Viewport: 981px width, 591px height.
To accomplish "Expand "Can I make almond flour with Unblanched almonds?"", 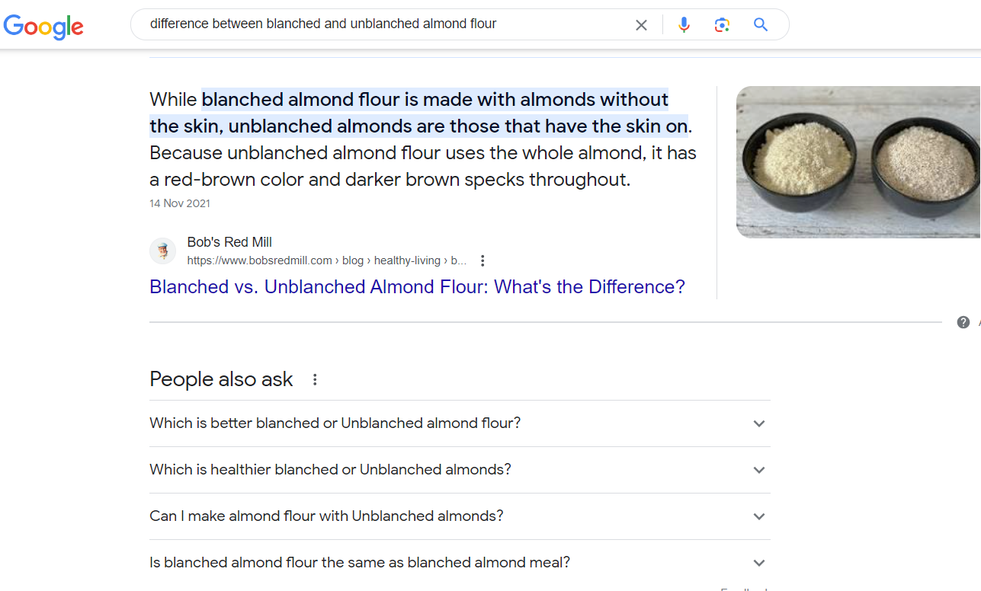I will 460,516.
